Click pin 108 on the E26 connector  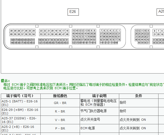click(x=12, y=40)
